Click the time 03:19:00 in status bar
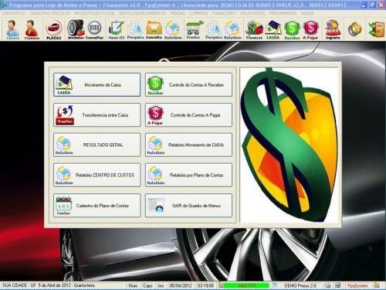This screenshot has height=290, width=386. (x=205, y=285)
